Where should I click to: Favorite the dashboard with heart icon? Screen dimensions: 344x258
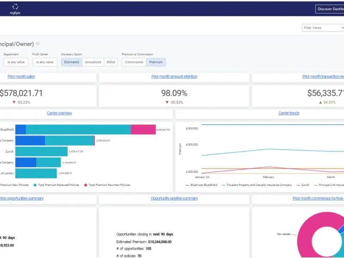(x=38, y=44)
